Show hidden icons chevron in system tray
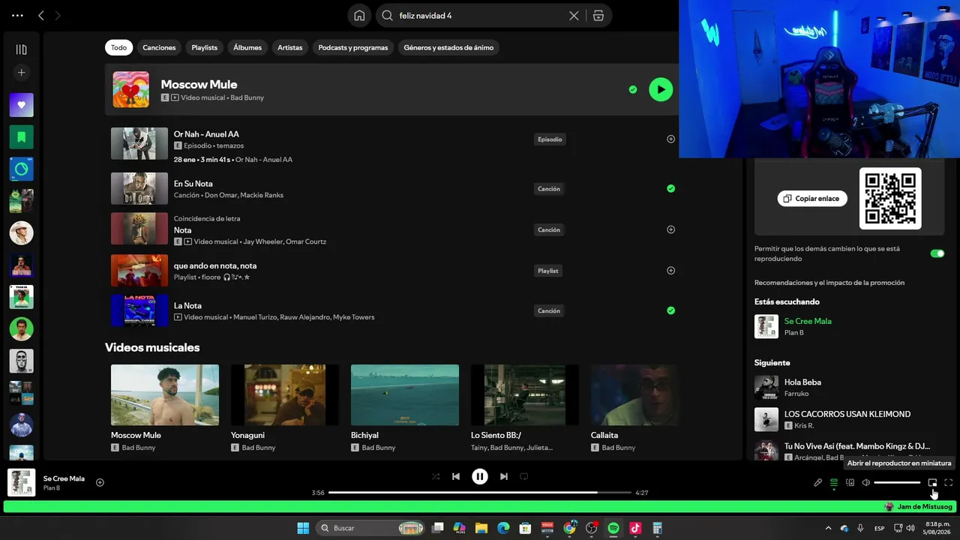 click(828, 528)
